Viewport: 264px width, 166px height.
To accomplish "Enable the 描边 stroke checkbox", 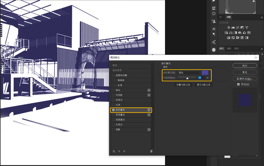I will (x=113, y=90).
